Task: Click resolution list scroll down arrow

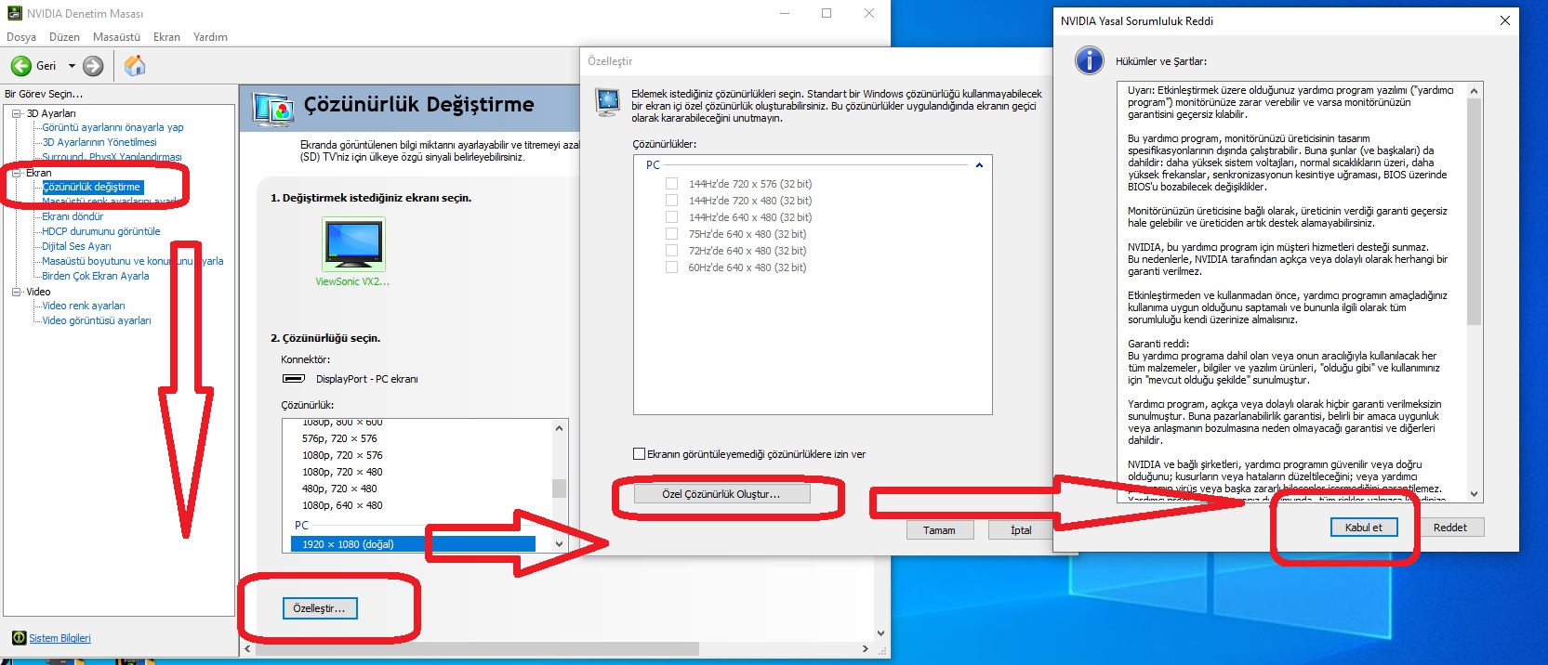Action: point(559,544)
